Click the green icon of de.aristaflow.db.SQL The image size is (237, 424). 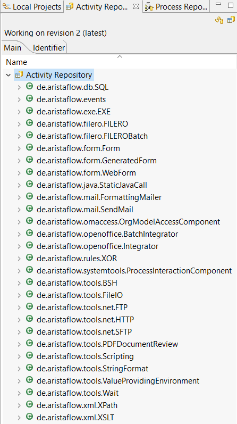tap(29, 87)
